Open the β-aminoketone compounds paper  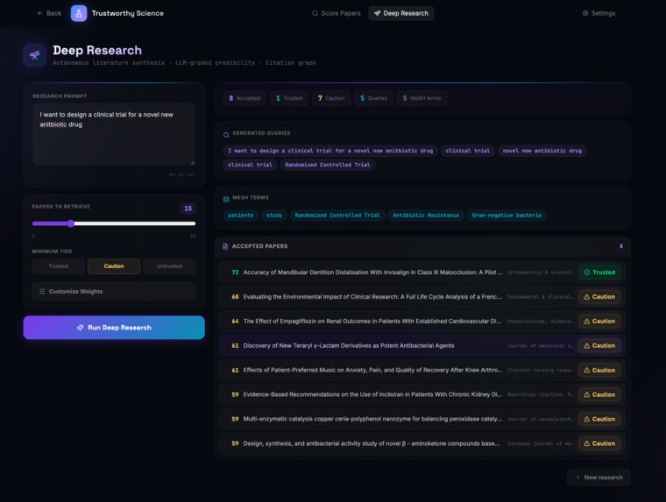pos(422,443)
